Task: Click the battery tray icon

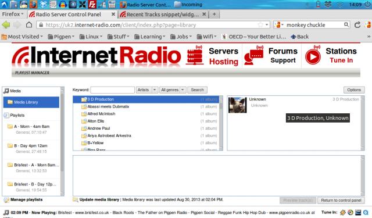Action: [x=318, y=4]
